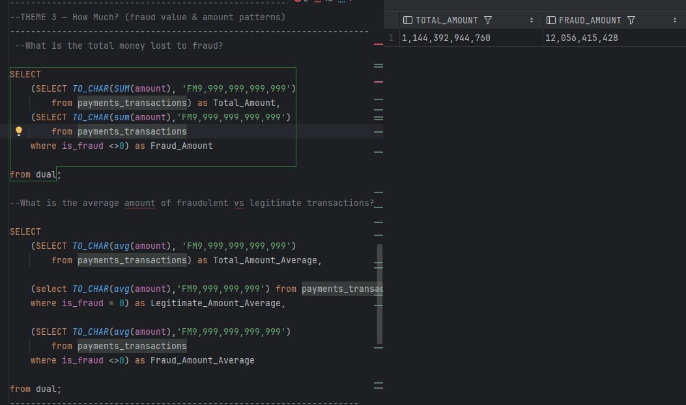
Task: Click the Legitimate_Amount_Average alias
Action: [x=215, y=303]
